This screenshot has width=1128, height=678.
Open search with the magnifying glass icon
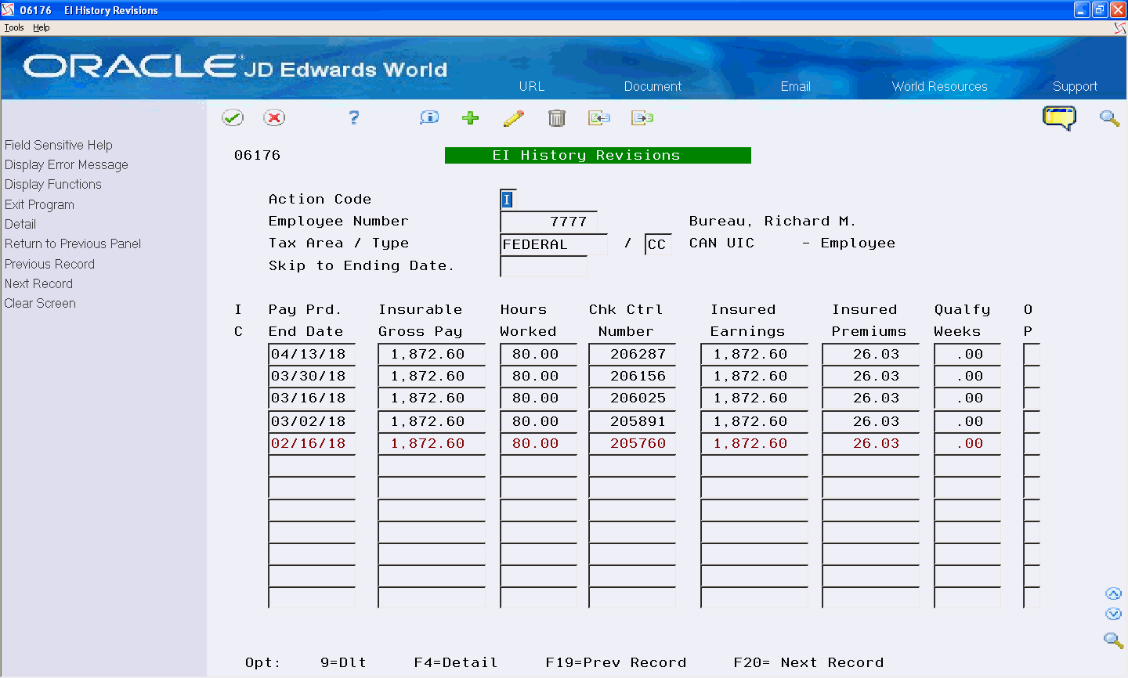[1109, 117]
